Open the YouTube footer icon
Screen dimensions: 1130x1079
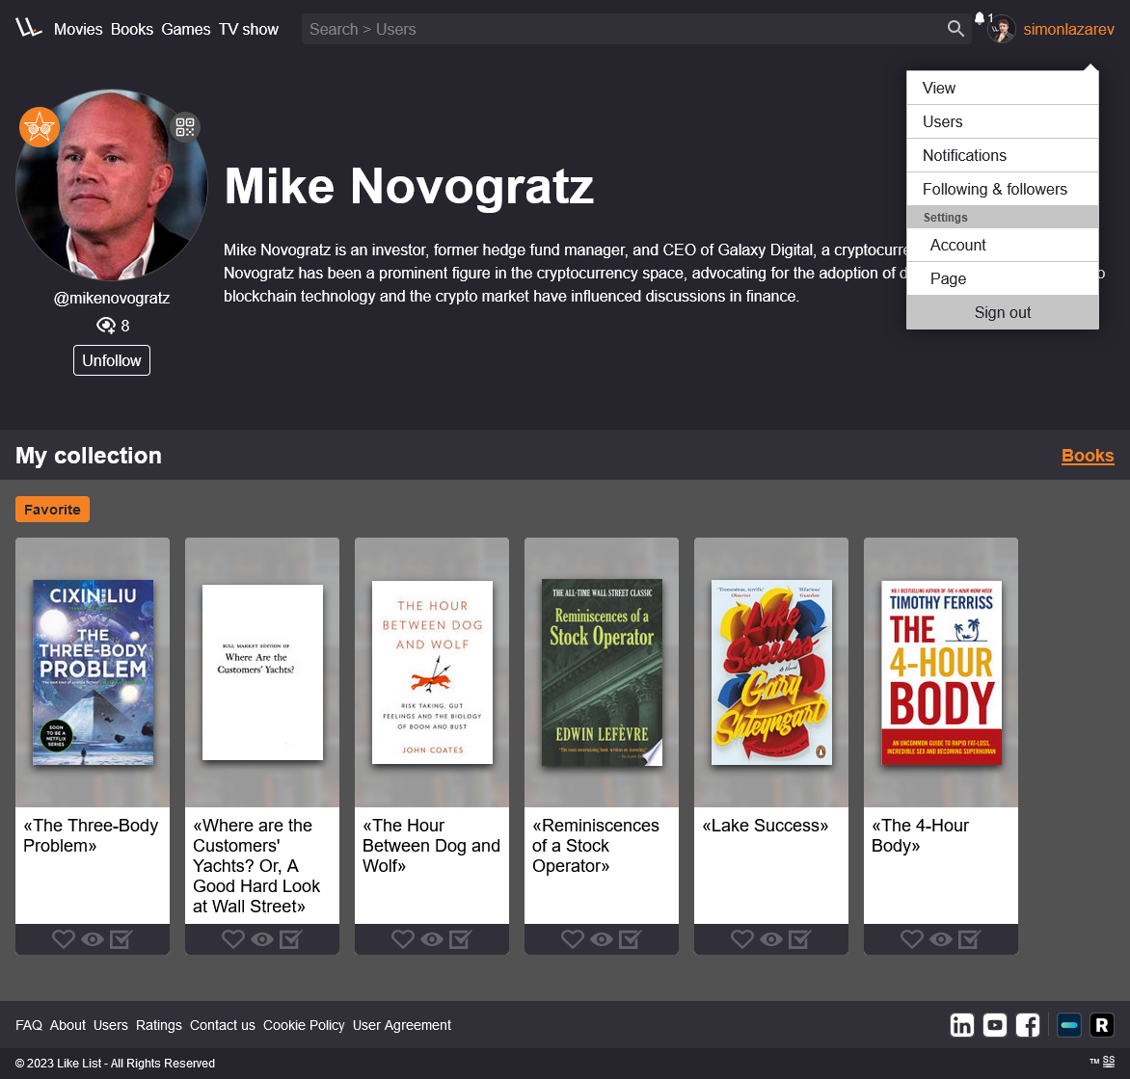tap(994, 1025)
